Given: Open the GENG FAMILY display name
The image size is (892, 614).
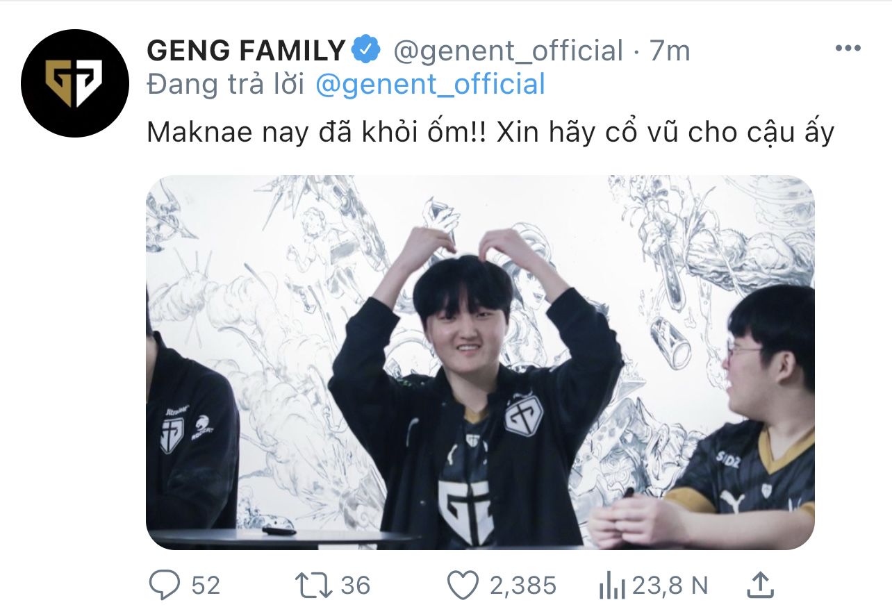Looking at the screenshot, I should (x=246, y=51).
